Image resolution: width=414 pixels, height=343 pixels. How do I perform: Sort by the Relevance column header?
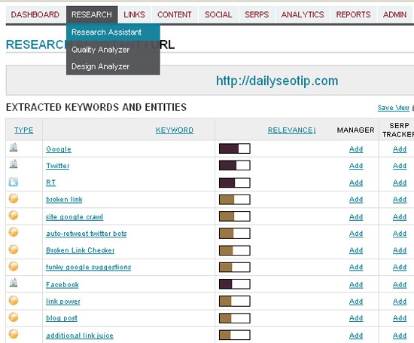point(292,130)
